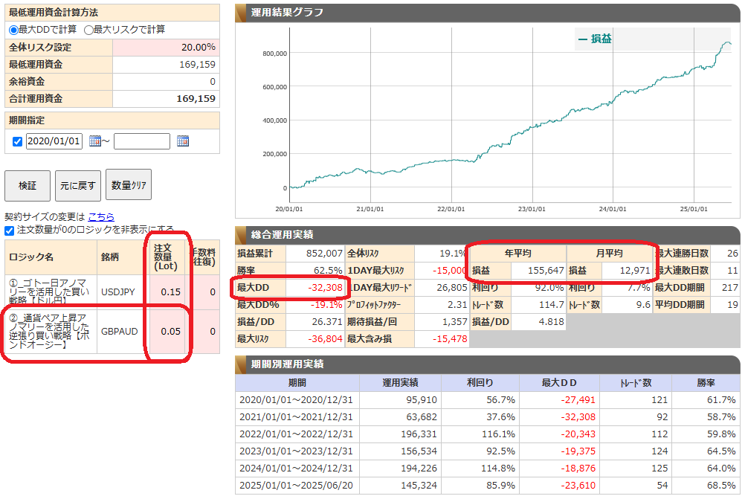745x499 pixels.
Task: Open the start date calendar picker icon
Action: [94, 141]
